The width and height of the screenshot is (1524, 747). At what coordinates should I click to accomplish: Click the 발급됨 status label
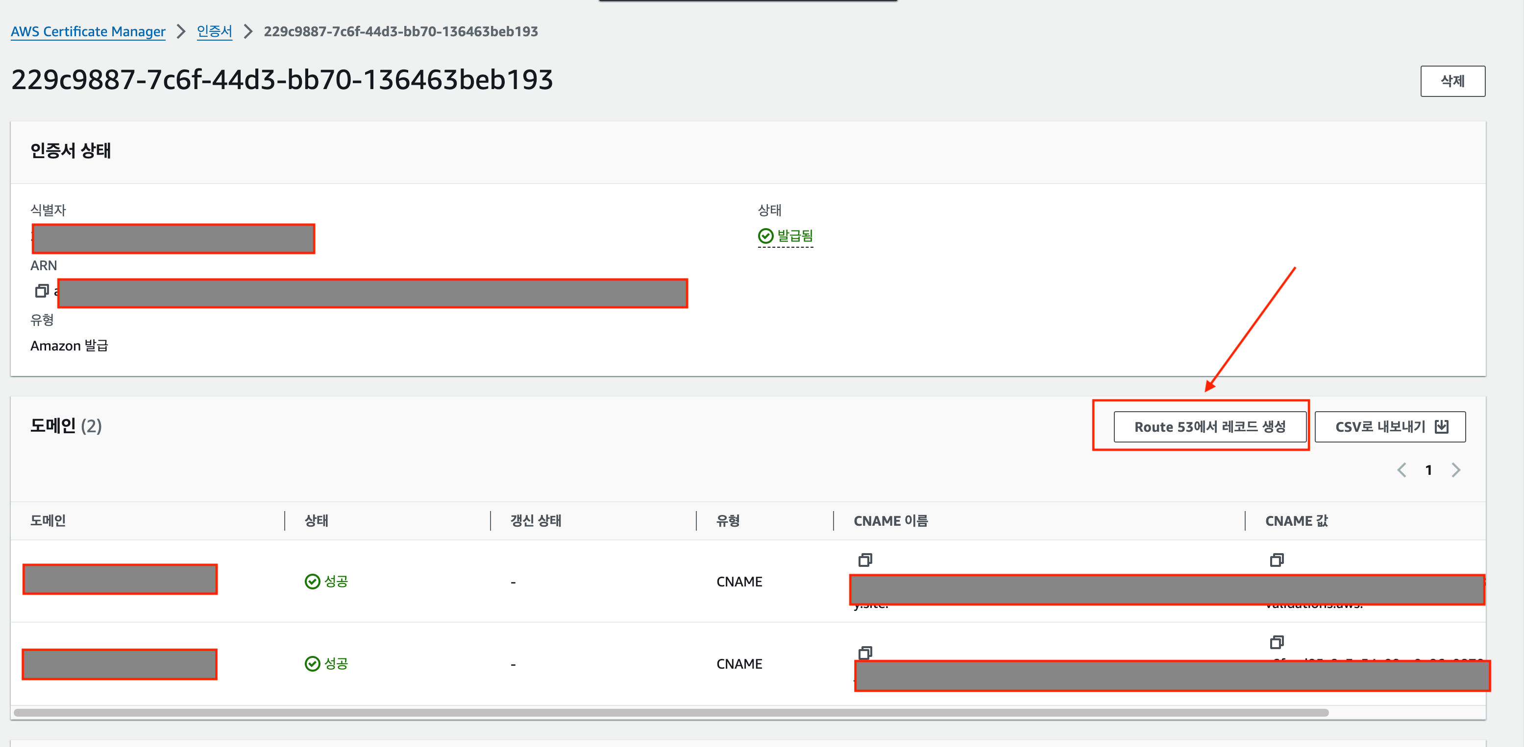click(x=794, y=236)
